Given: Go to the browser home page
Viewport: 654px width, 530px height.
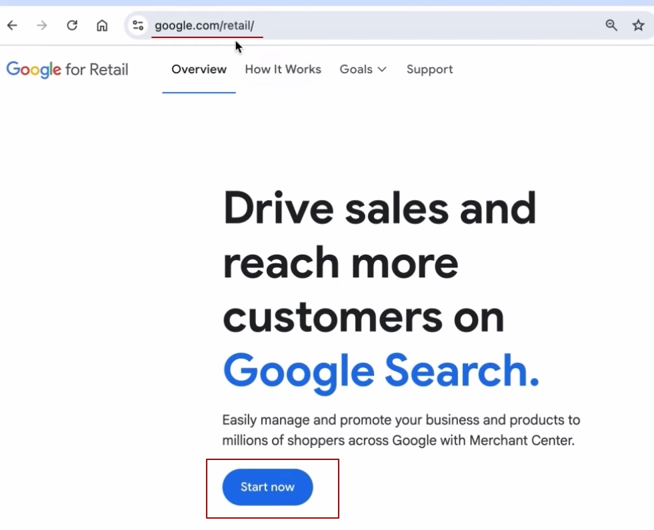Looking at the screenshot, I should tap(102, 26).
